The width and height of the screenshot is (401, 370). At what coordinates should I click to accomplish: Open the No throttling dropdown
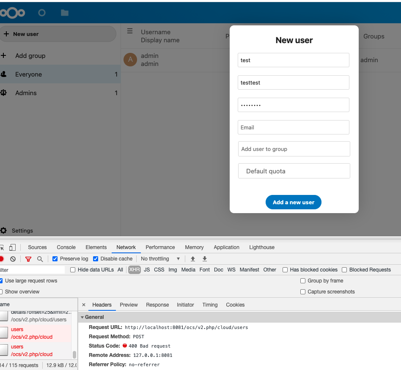coord(160,259)
